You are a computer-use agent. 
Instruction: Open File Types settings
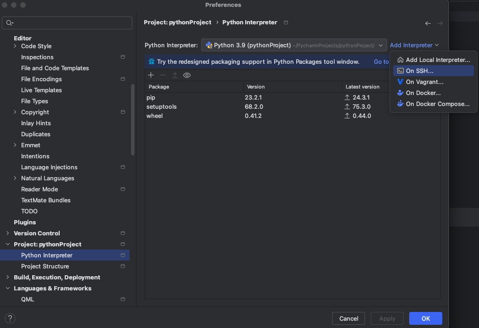click(x=34, y=101)
